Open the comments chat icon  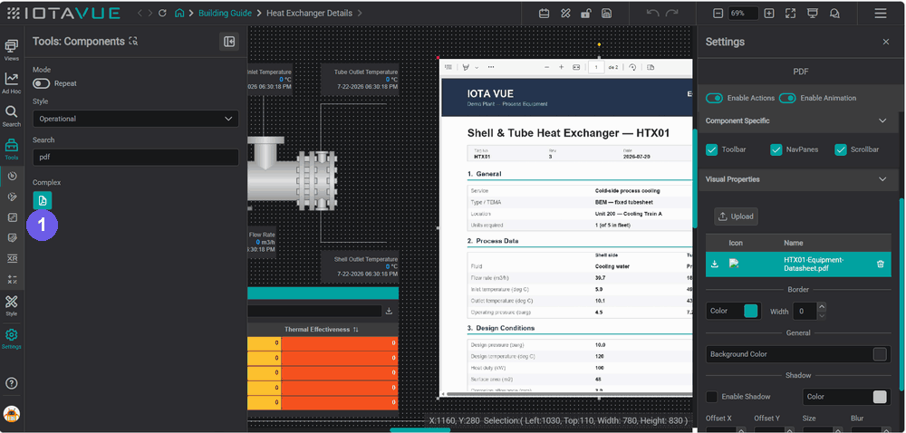[x=834, y=14]
